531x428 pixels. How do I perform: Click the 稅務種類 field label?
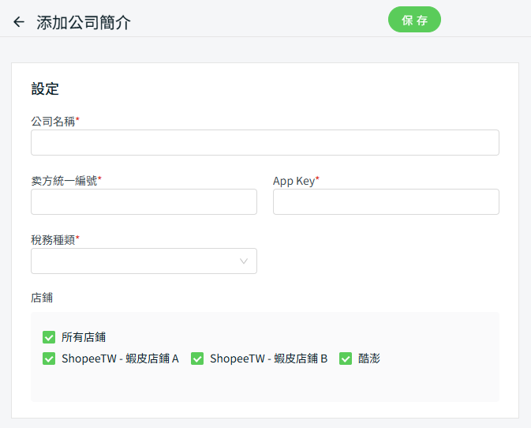[x=53, y=239]
